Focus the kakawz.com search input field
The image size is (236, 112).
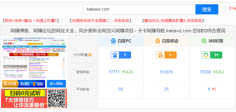139,9
